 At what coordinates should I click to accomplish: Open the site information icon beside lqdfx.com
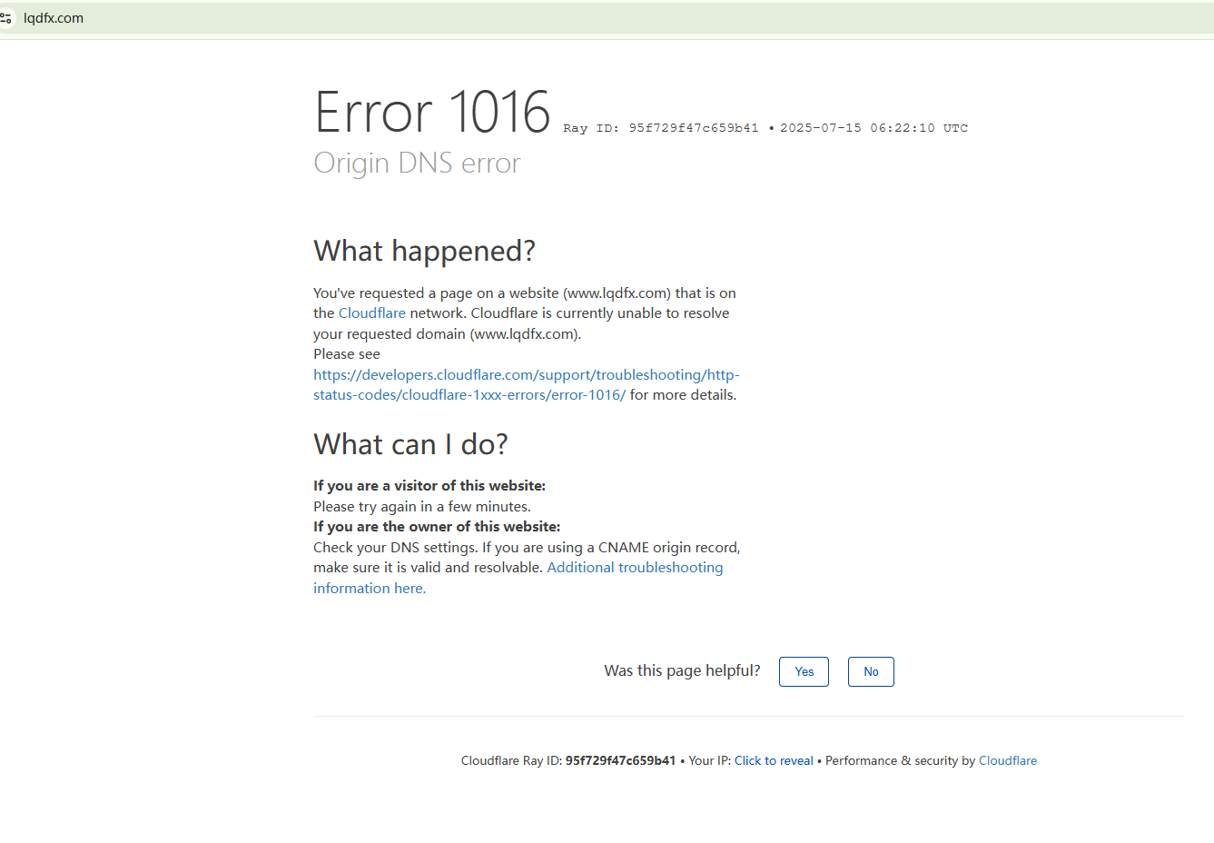coord(6,18)
